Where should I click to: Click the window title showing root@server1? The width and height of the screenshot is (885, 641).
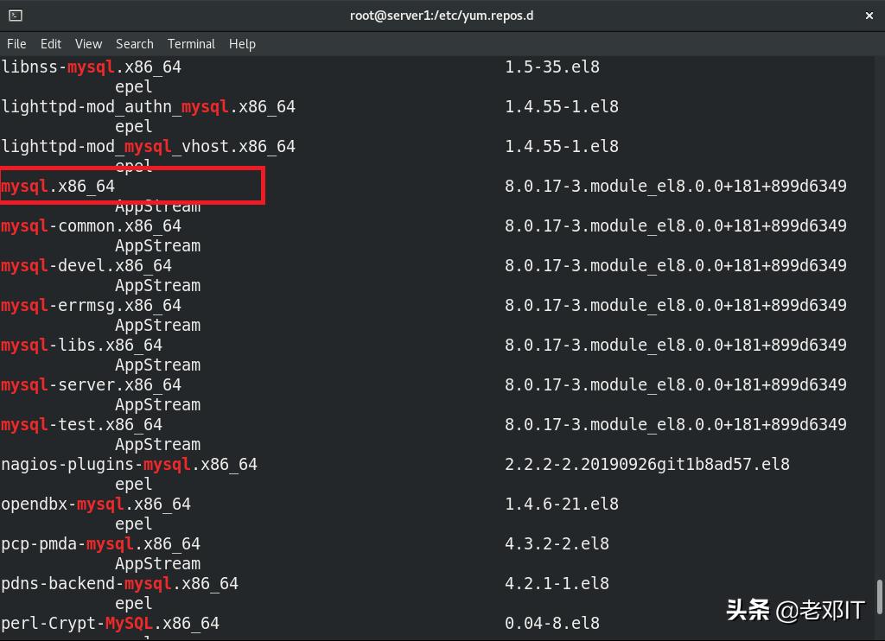[442, 15]
